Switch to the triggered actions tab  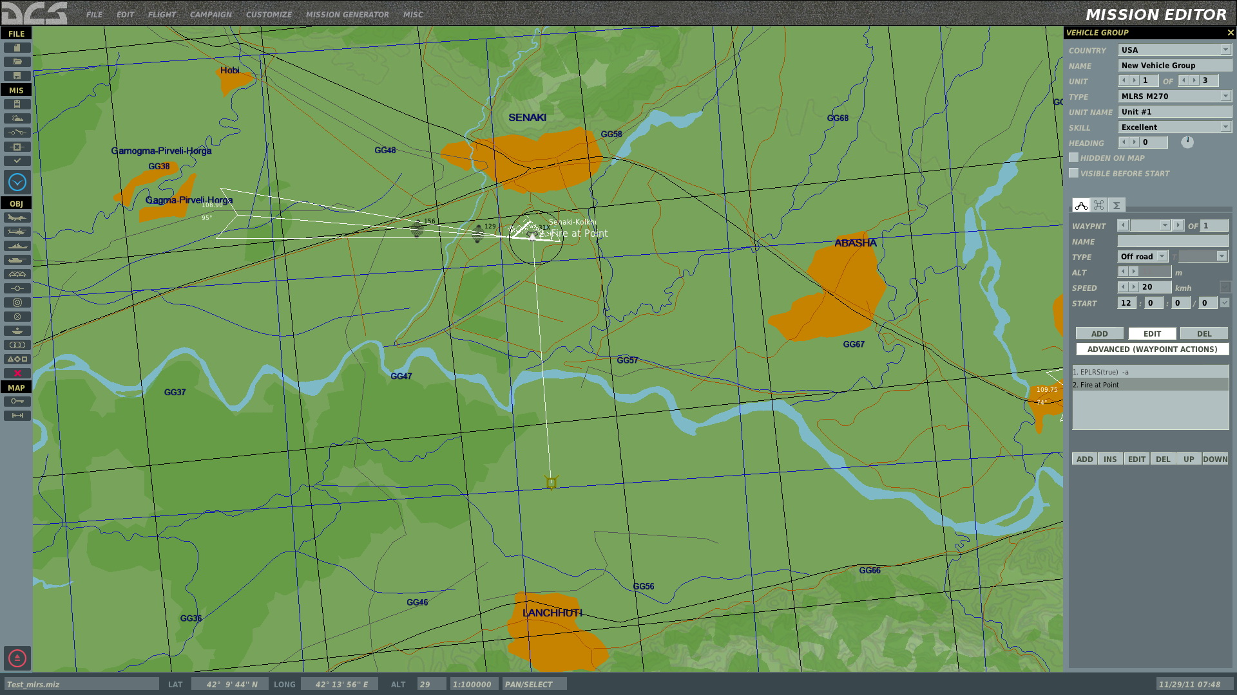(x=1099, y=205)
